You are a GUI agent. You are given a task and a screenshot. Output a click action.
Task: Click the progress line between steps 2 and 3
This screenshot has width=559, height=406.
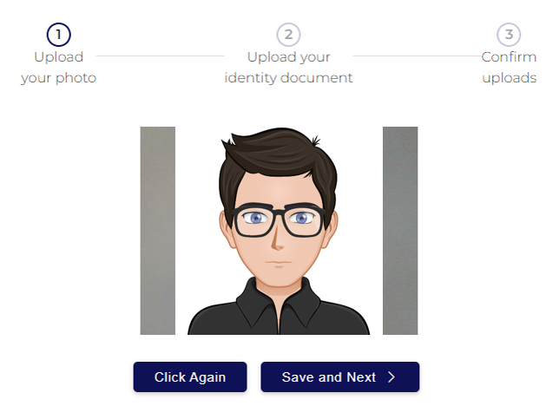point(418,56)
